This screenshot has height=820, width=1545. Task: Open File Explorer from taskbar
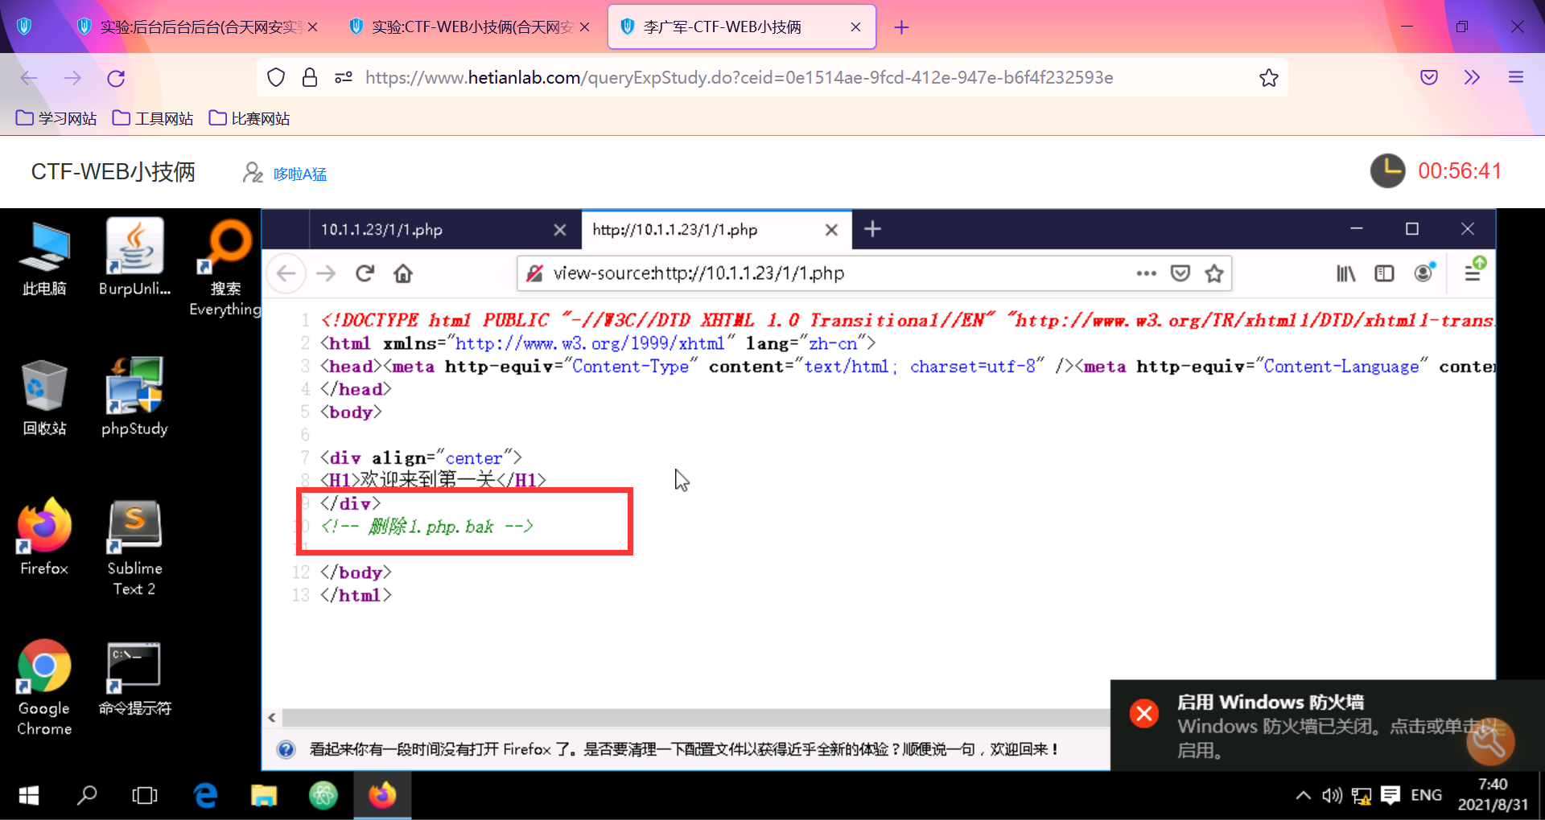(x=264, y=796)
